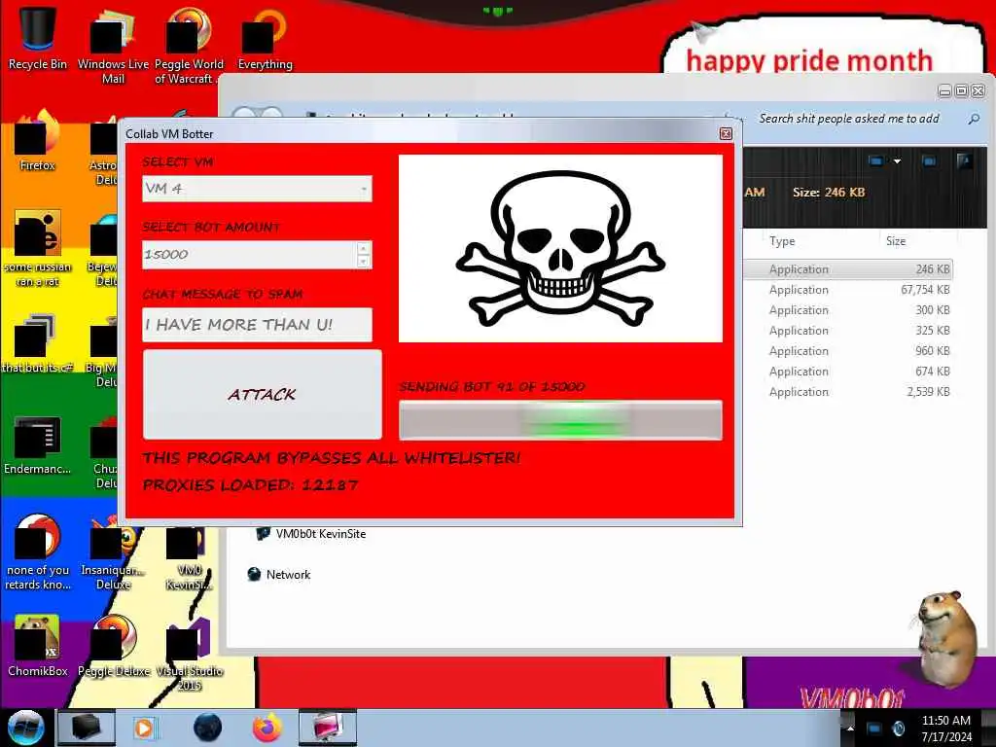Select the 2,539 KB Application row
996x747 pixels.
tap(848, 392)
